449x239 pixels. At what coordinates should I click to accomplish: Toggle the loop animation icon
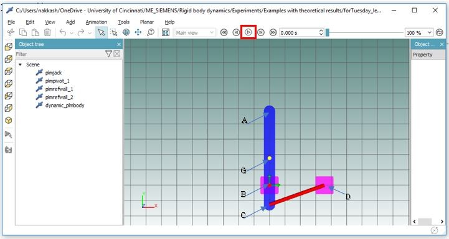tap(440, 32)
